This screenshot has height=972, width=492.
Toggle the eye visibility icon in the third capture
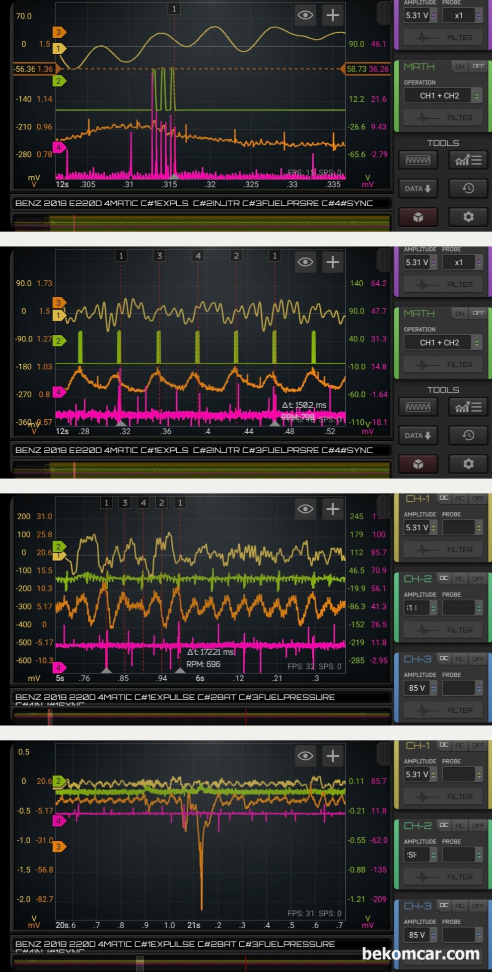click(x=305, y=509)
